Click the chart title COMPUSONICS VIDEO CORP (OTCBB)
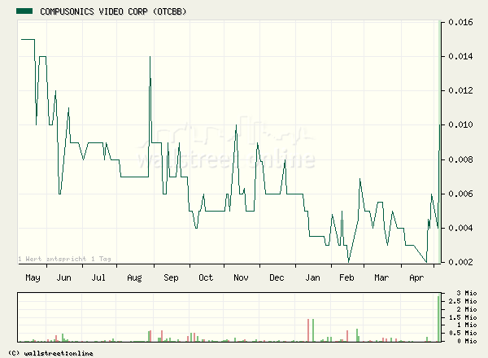This screenshot has width=488, height=358. pos(113,11)
